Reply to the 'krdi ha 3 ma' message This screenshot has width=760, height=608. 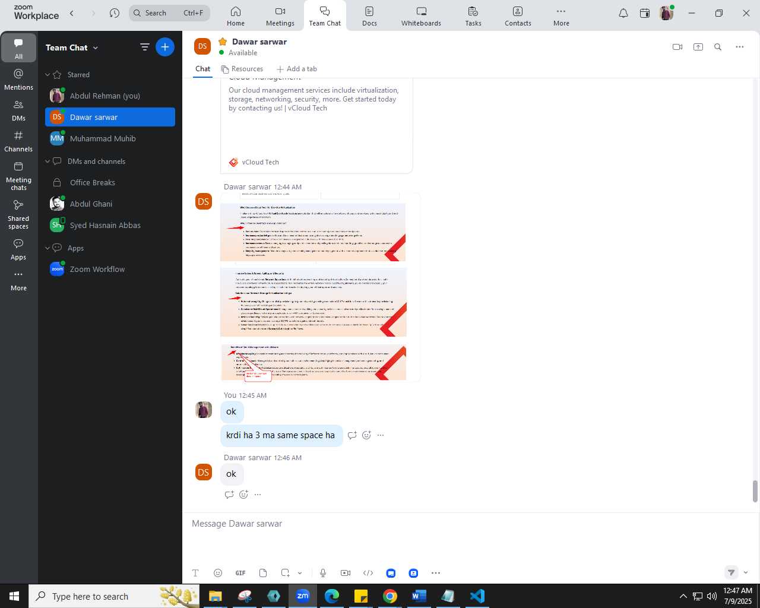pos(352,435)
